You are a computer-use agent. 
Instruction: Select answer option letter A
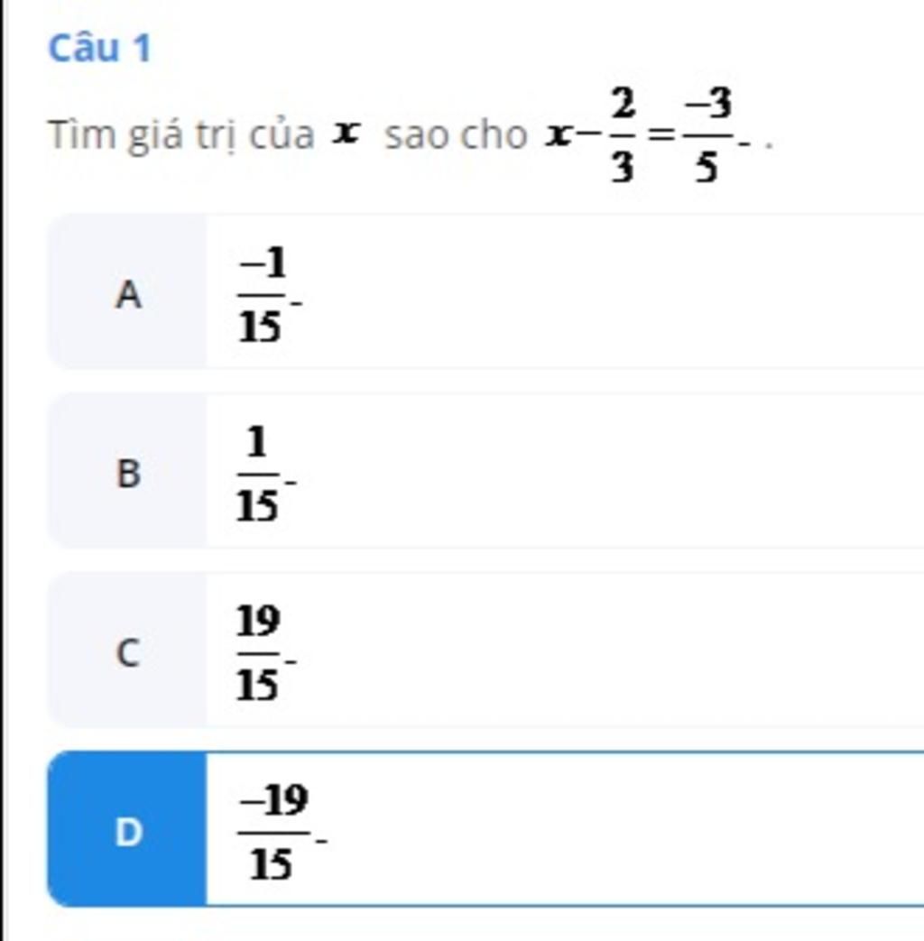(127, 293)
